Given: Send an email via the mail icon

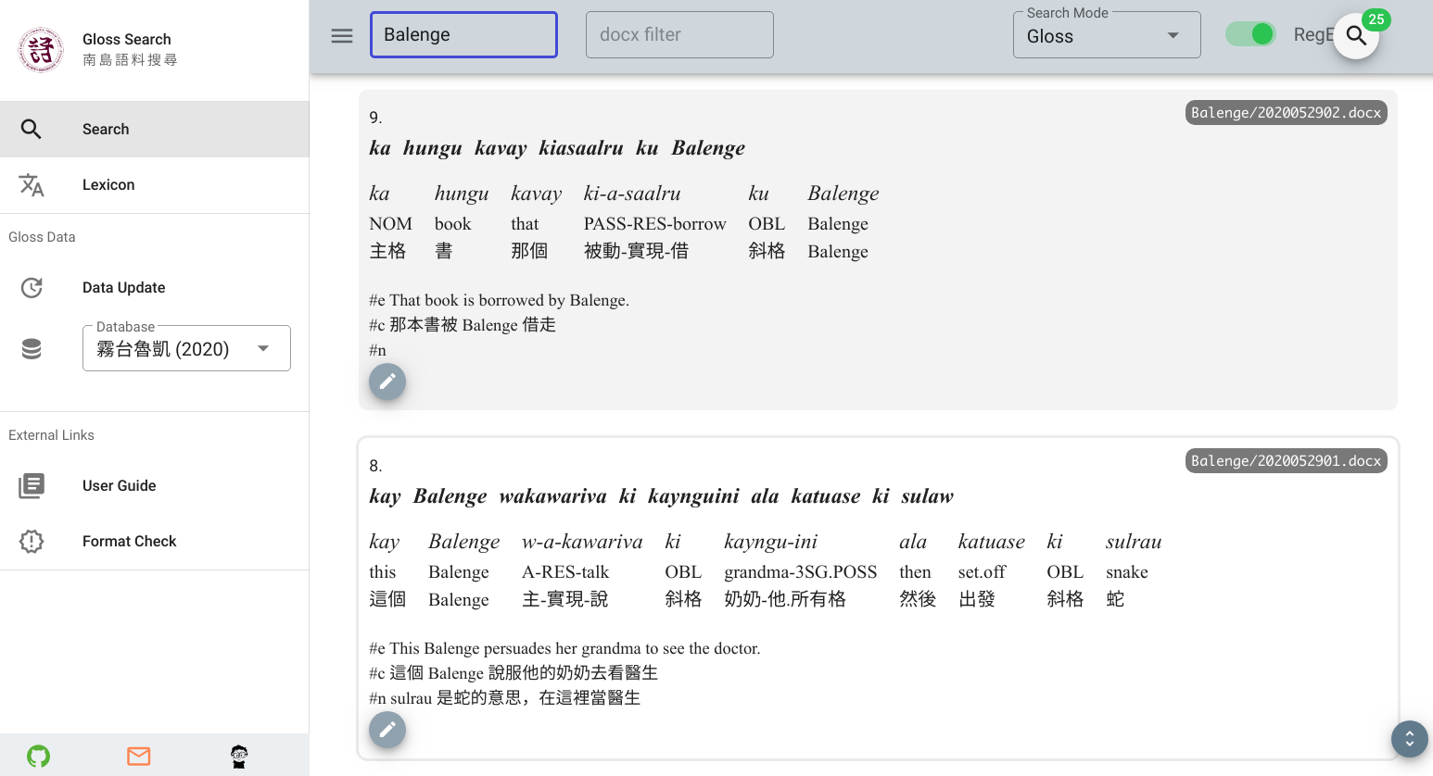Looking at the screenshot, I should point(138,756).
